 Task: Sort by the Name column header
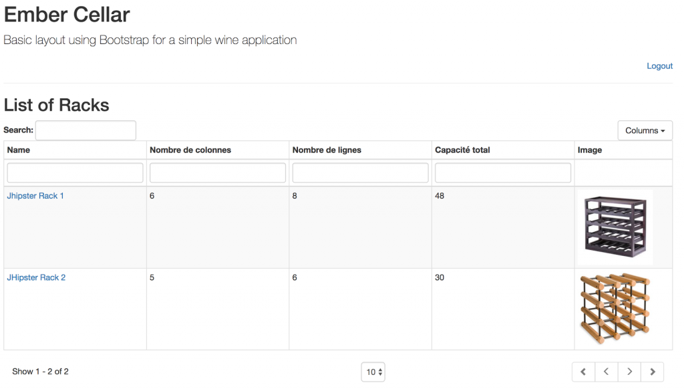[19, 150]
